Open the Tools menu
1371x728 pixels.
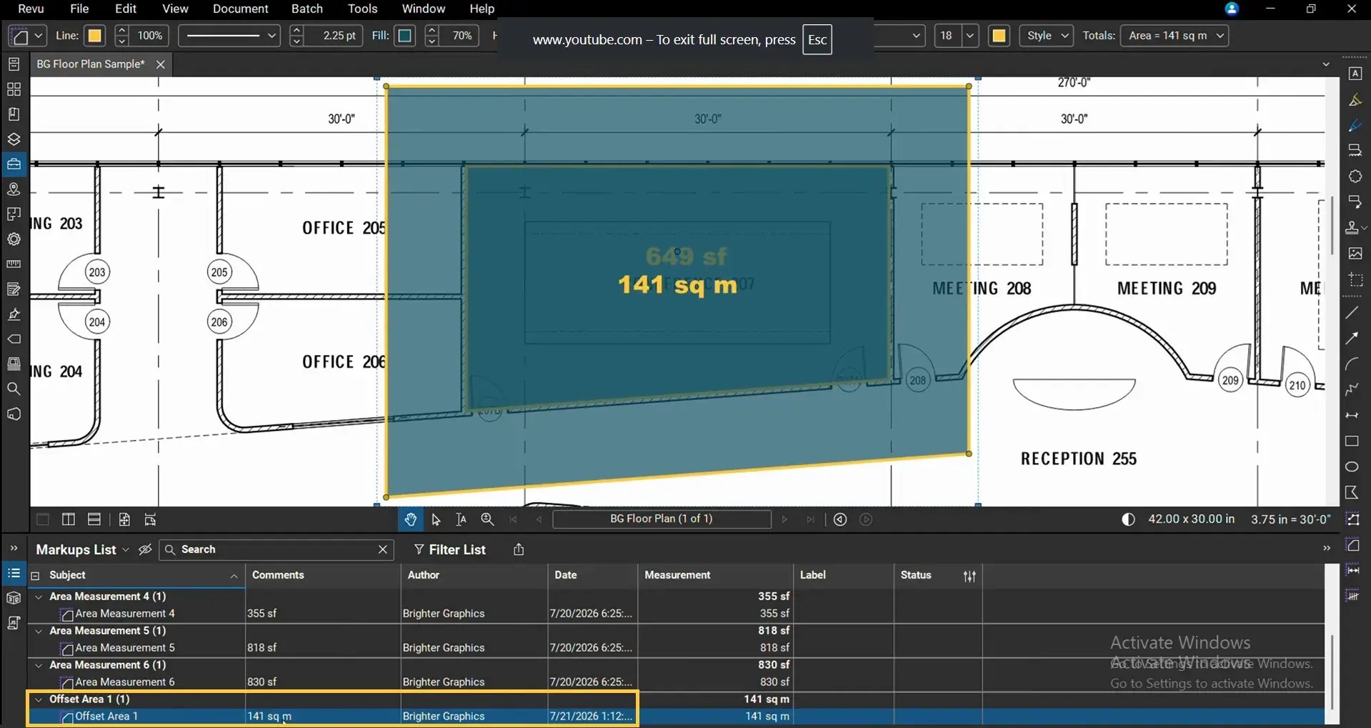(x=362, y=9)
